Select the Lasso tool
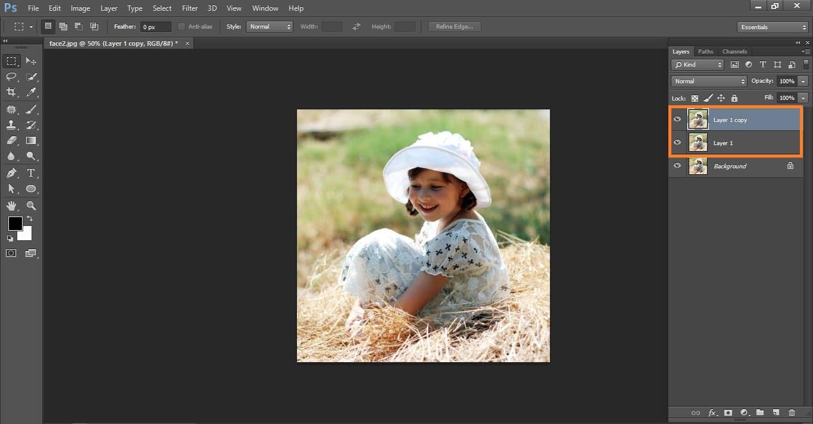813x424 pixels. coord(11,77)
